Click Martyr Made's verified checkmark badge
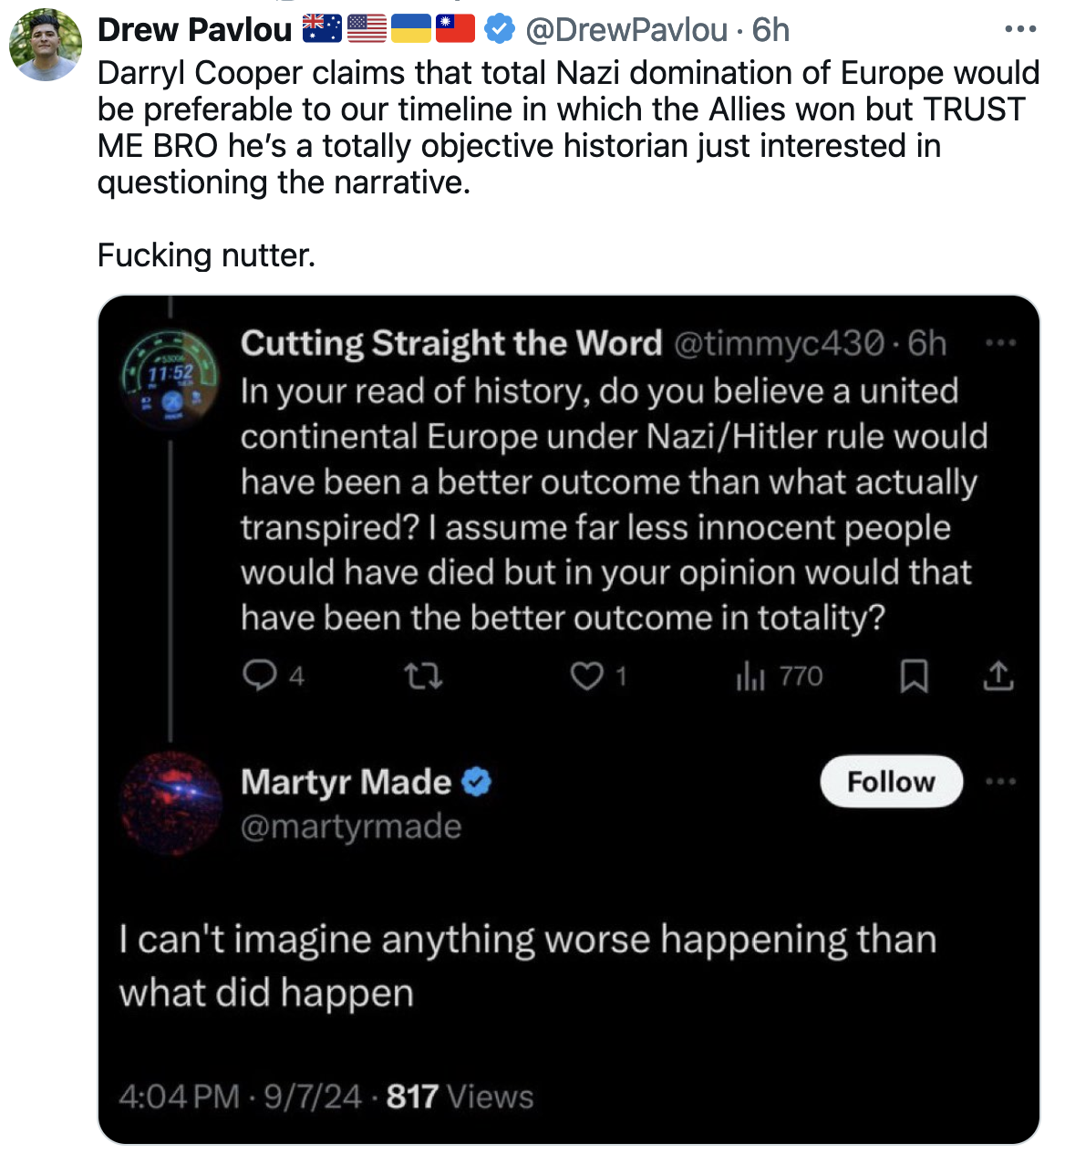 pyautogui.click(x=477, y=782)
